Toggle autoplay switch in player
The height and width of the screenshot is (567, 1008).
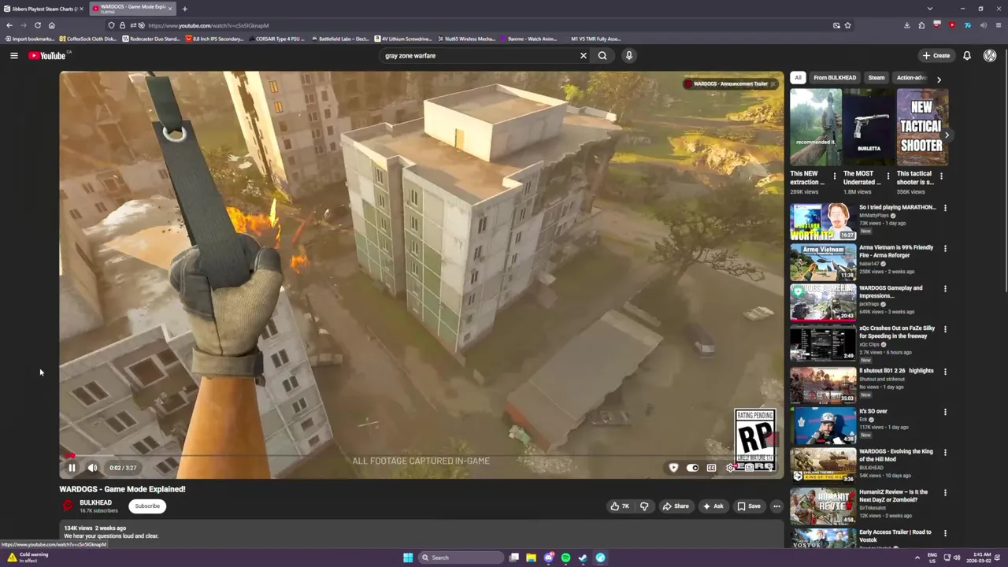click(x=692, y=468)
